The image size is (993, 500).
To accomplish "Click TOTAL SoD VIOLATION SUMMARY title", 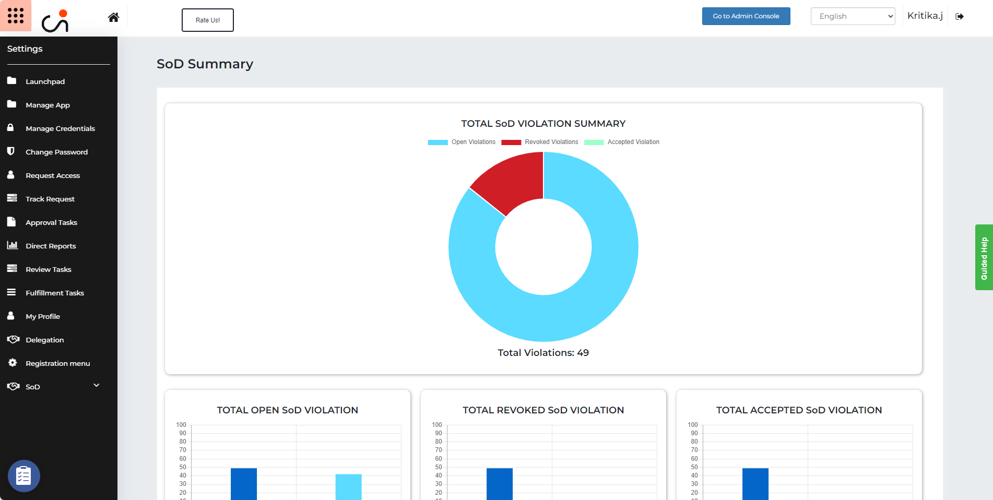I will (x=543, y=124).
